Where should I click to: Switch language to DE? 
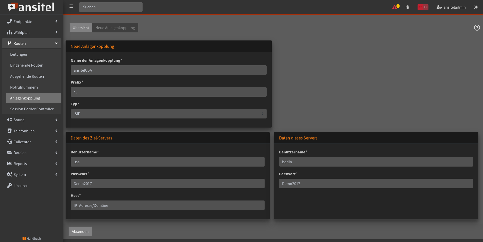pyautogui.click(x=420, y=7)
